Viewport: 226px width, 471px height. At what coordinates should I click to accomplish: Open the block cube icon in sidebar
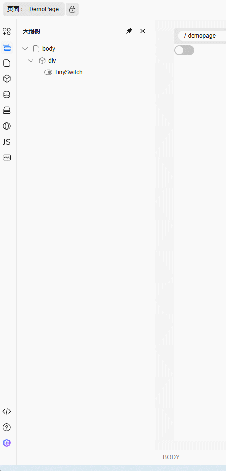coord(6,79)
